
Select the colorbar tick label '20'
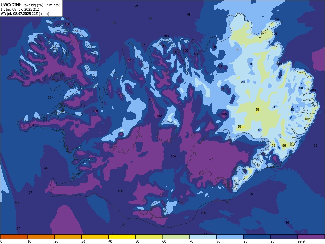56,241
